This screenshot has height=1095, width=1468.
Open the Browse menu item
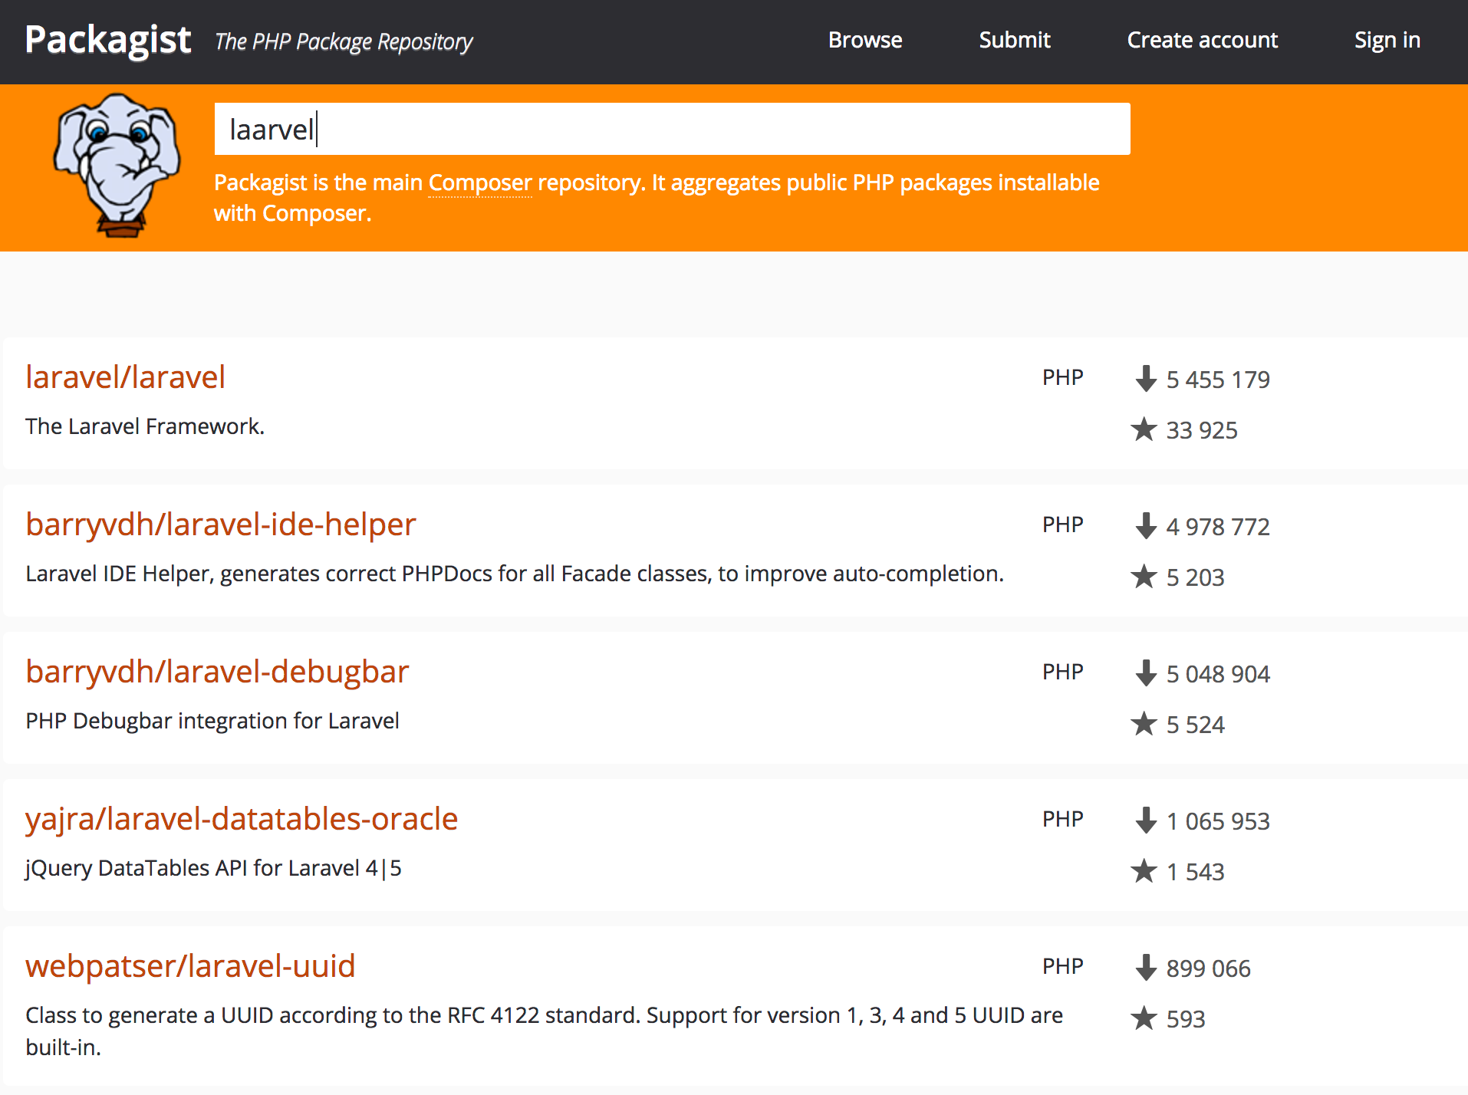[865, 40]
